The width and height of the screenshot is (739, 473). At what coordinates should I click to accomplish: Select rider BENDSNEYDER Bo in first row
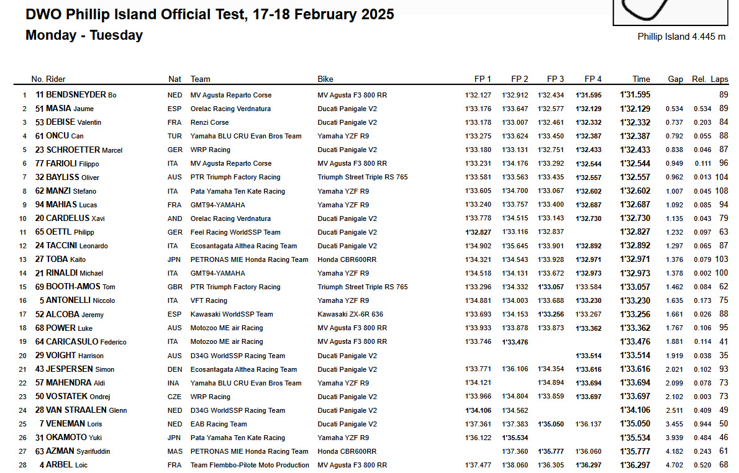(81, 95)
